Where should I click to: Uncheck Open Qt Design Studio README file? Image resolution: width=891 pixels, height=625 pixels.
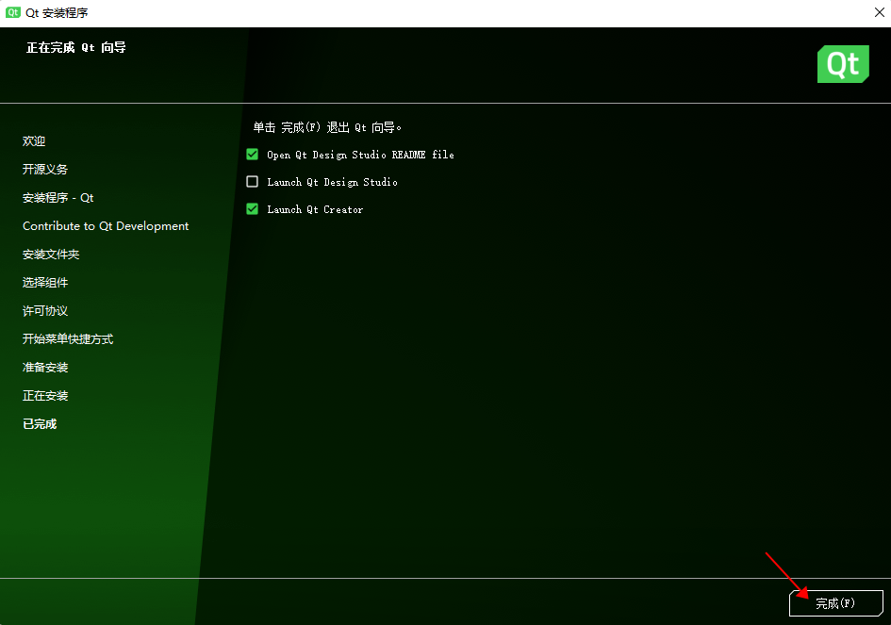(253, 155)
